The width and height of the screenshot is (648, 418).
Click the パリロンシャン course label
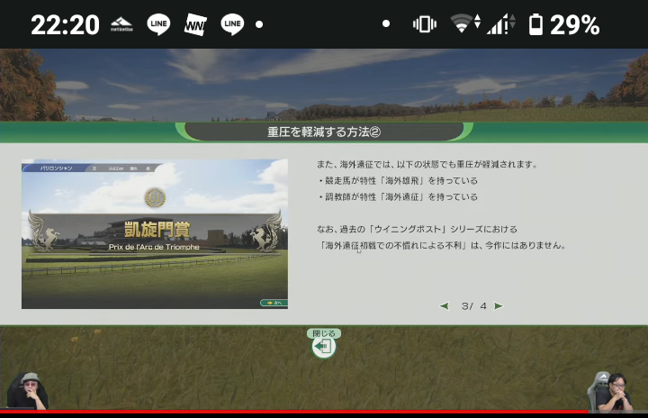(56, 168)
